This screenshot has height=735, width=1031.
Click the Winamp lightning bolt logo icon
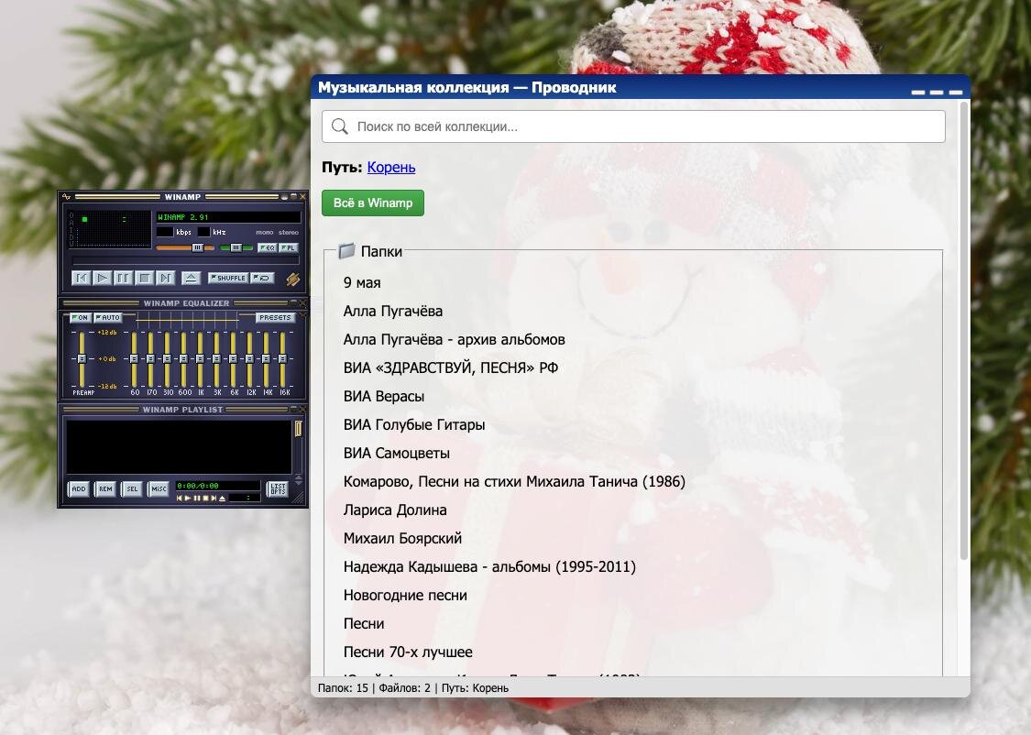292,279
